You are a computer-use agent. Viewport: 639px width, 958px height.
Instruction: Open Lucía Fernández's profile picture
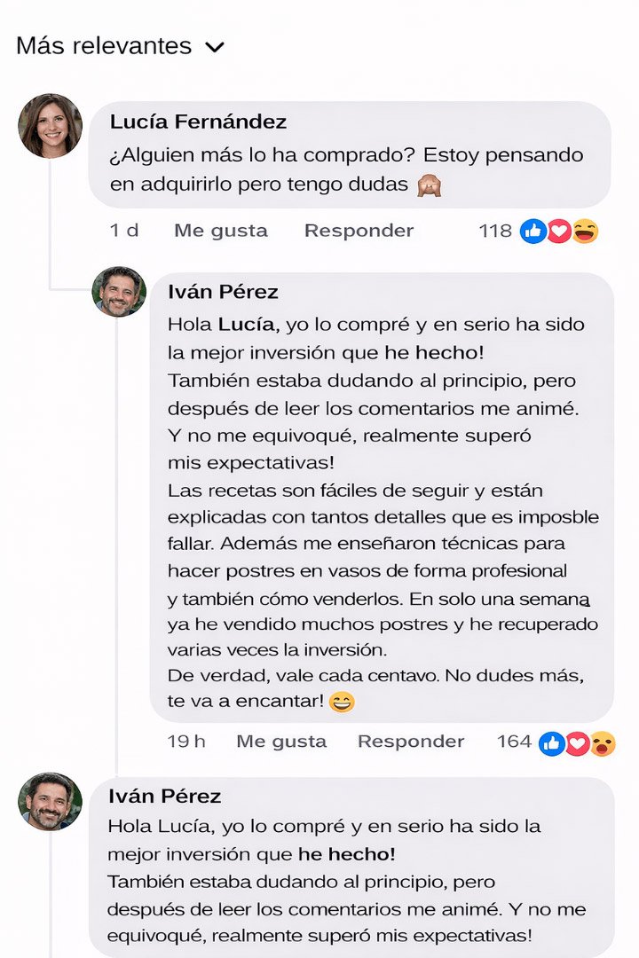tap(50, 126)
